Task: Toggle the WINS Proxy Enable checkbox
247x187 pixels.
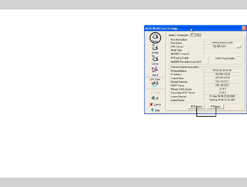Action: [x=239, y=58]
